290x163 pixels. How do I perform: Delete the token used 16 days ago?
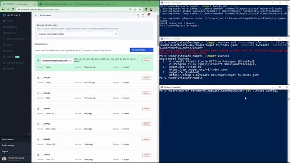(147, 139)
